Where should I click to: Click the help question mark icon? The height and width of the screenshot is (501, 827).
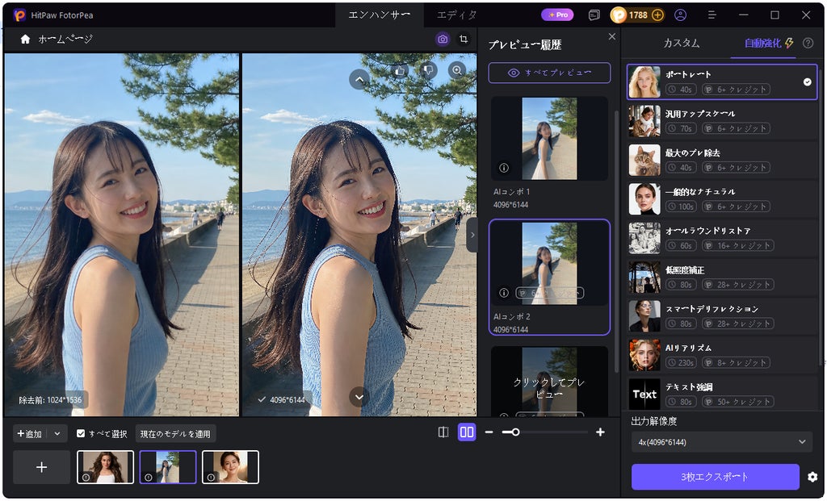point(808,44)
